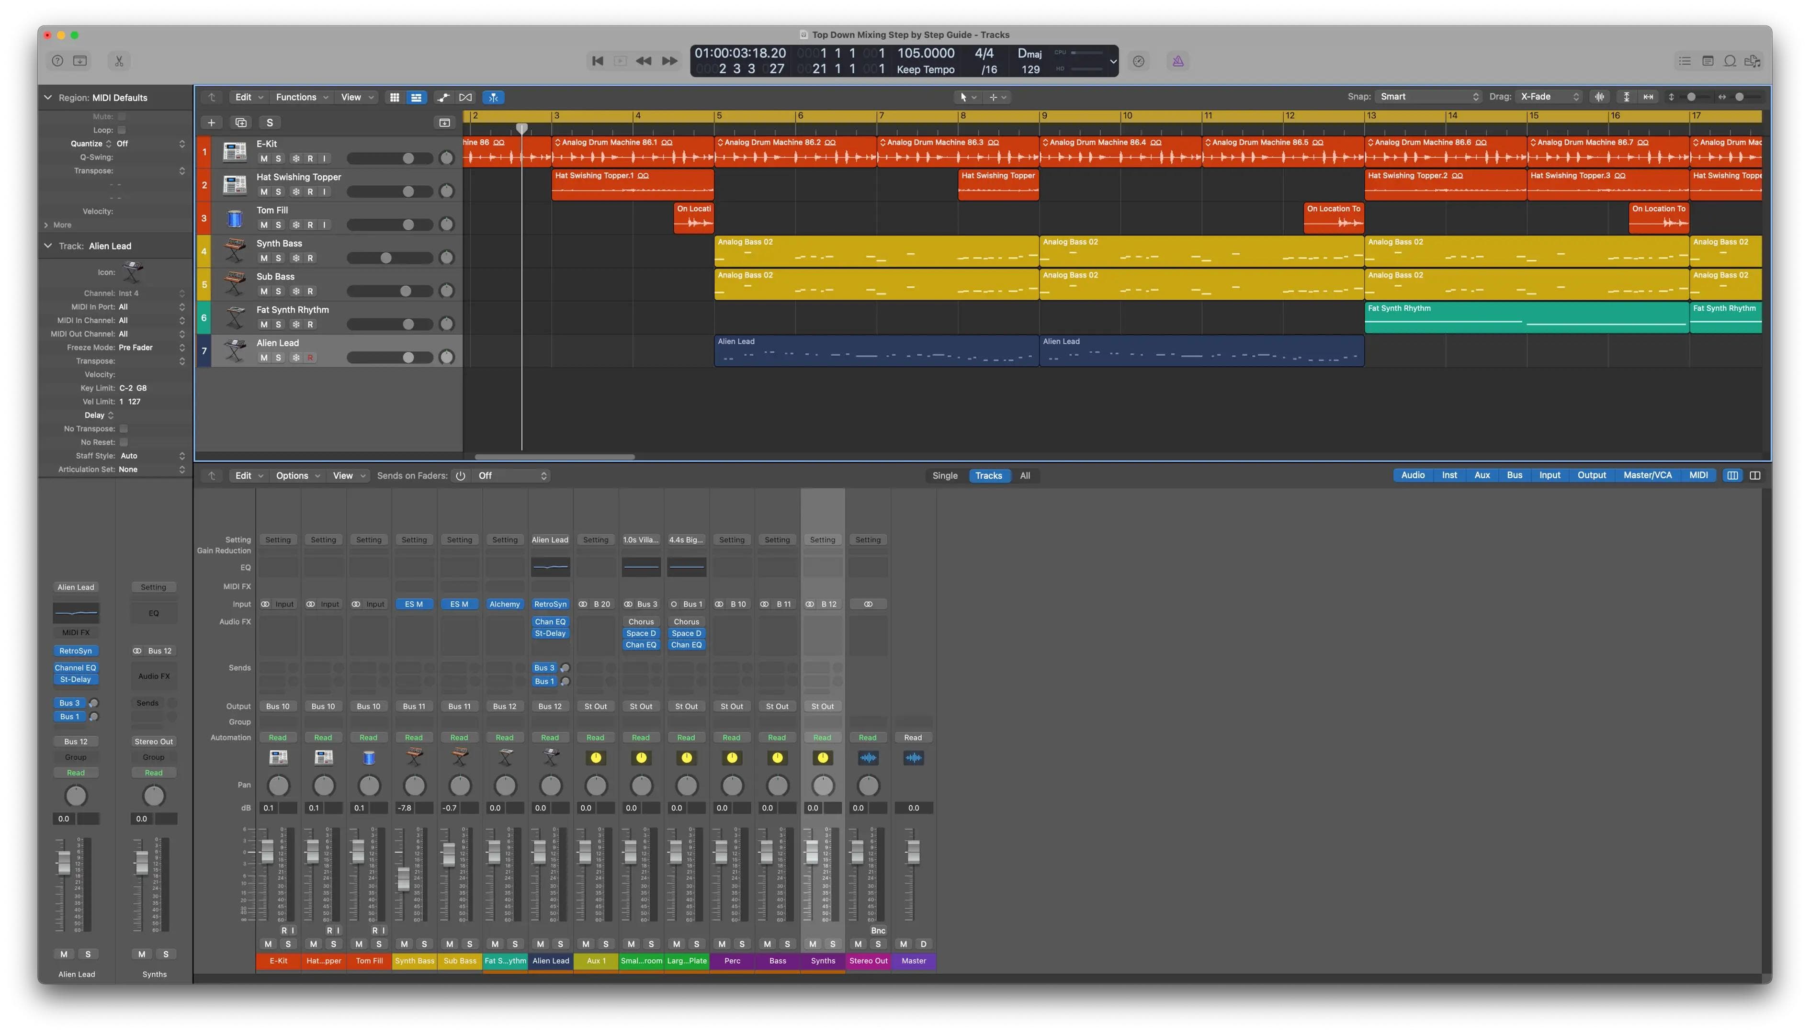Open the Freeze Mode Pre Fader dropdown

pyautogui.click(x=151, y=347)
